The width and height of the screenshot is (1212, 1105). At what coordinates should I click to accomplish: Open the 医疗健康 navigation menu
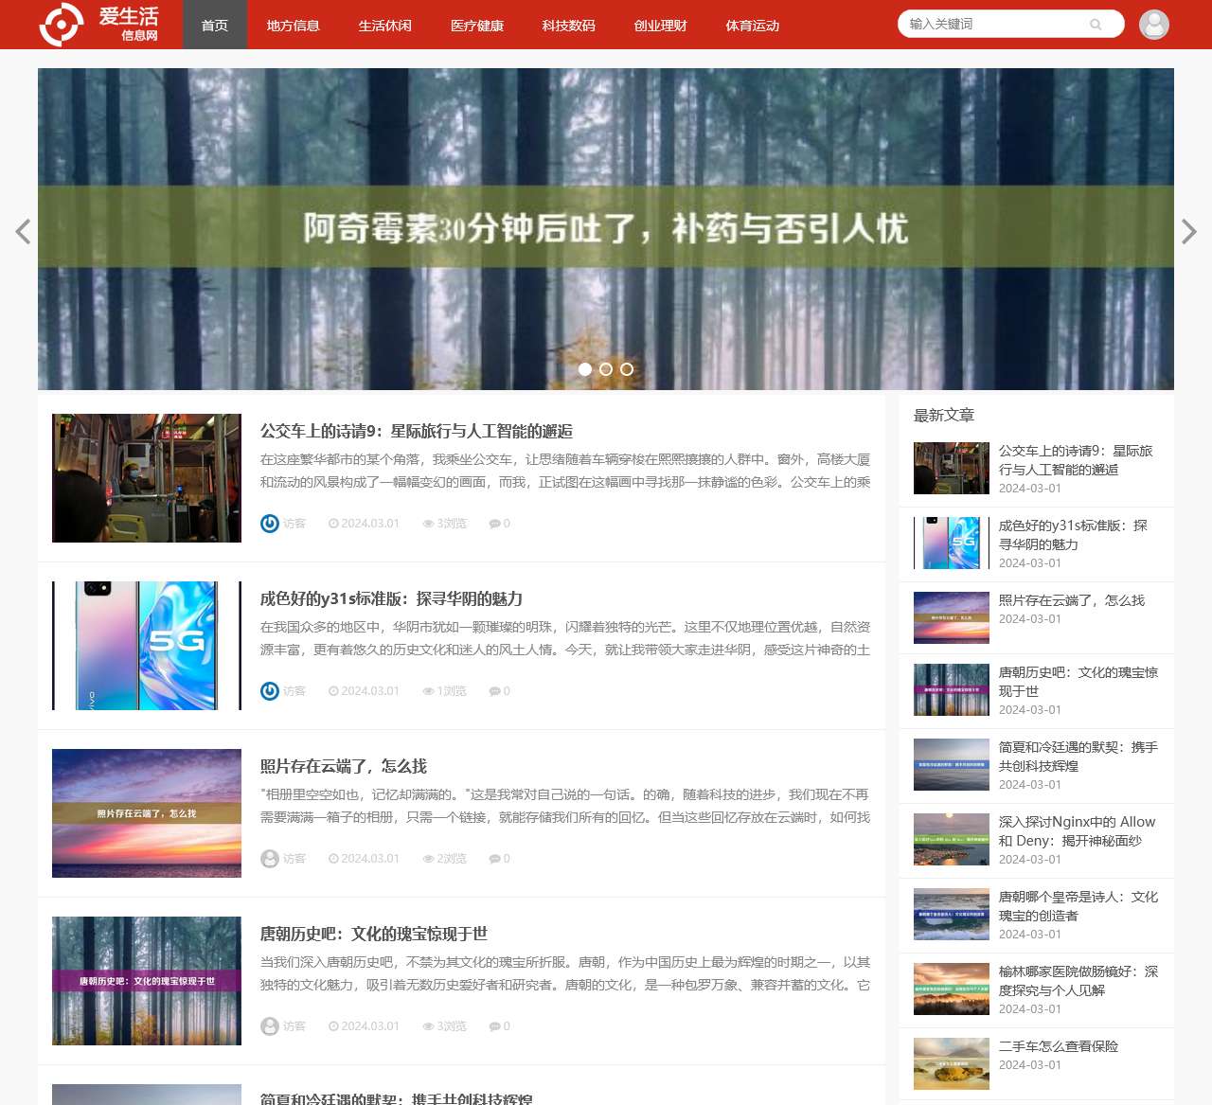[477, 25]
